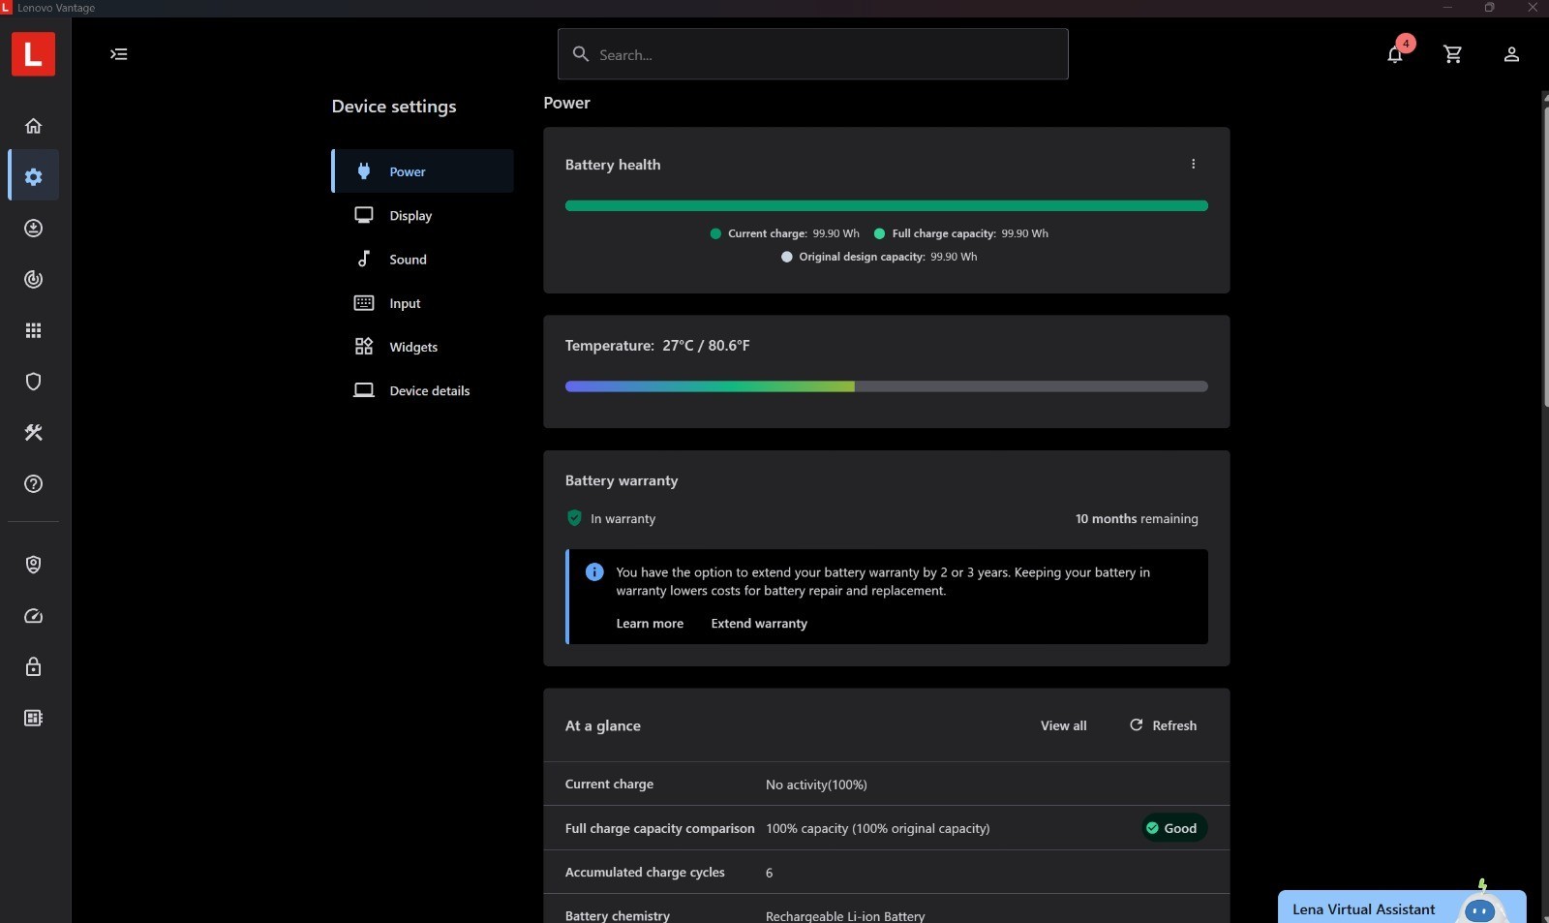The width and height of the screenshot is (1549, 923).
Task: Click Accumulated charge cycles row
Action: click(886, 873)
